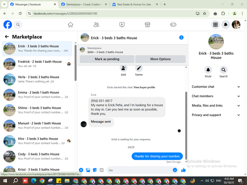Click the house thumbnail in the right panel
The height and width of the screenshot is (185, 247).
coord(216,41)
